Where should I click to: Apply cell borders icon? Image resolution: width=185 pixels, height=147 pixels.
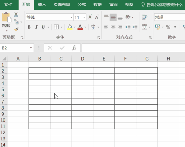point(56,27)
